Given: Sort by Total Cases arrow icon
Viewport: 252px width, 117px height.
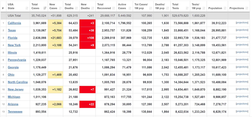Looking at the screenshot, I should [x=45, y=8].
